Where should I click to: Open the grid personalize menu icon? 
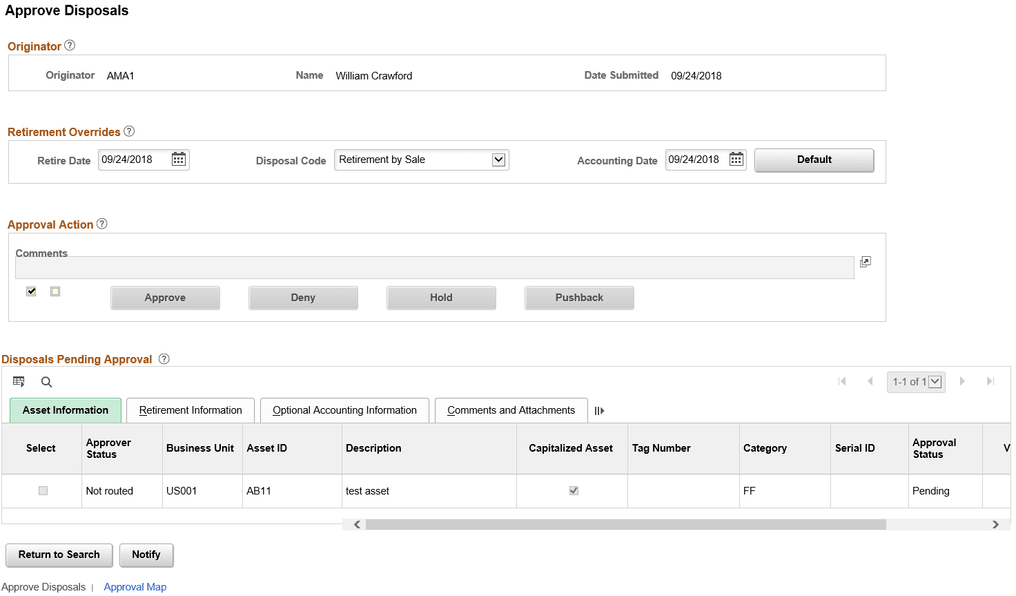click(x=19, y=382)
